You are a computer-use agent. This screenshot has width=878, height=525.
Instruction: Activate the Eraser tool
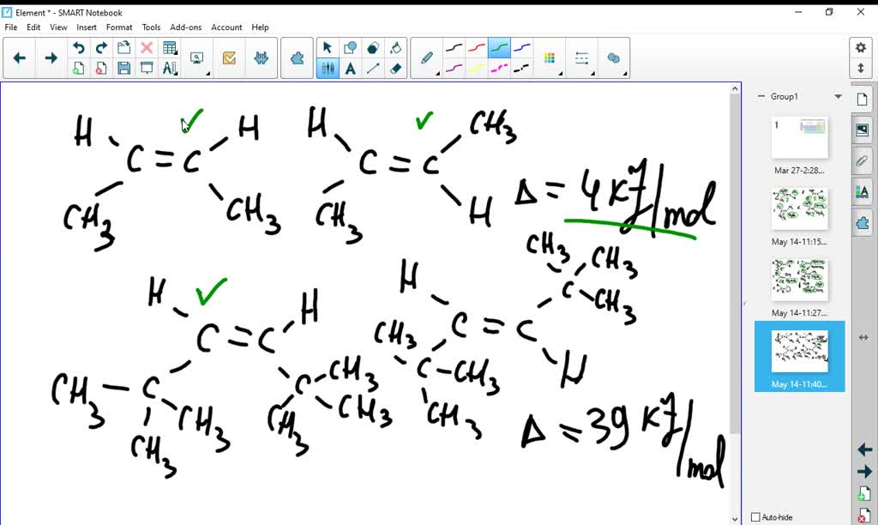tap(396, 68)
